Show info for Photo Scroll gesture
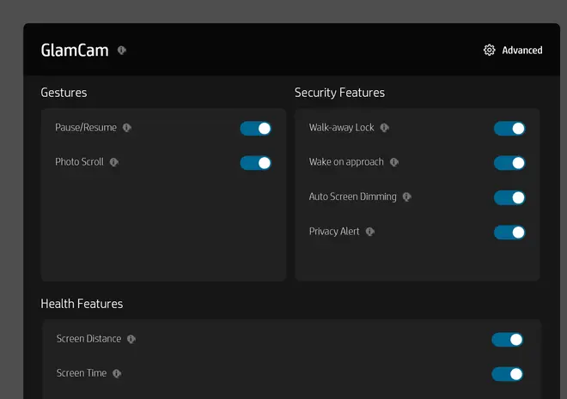 114,162
